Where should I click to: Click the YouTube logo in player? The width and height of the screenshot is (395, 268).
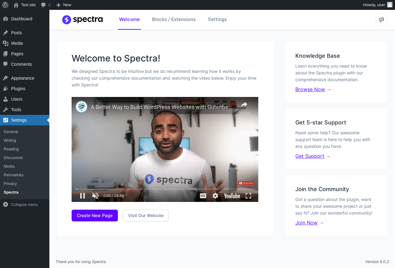(232, 196)
